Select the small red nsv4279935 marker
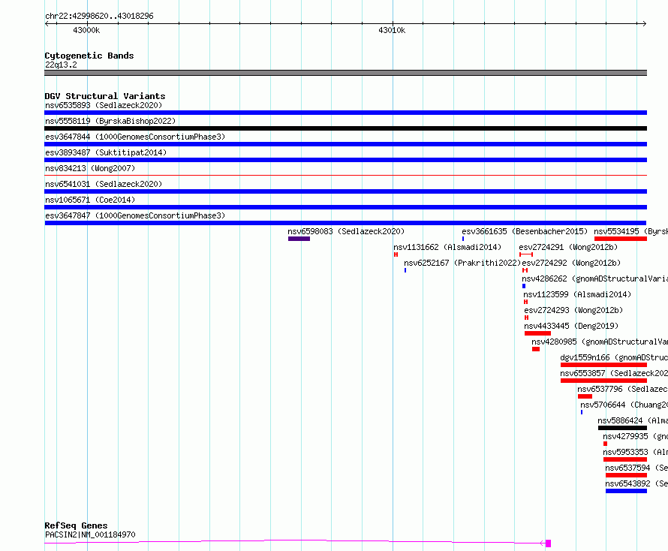The width and height of the screenshot is (668, 551). (x=606, y=444)
